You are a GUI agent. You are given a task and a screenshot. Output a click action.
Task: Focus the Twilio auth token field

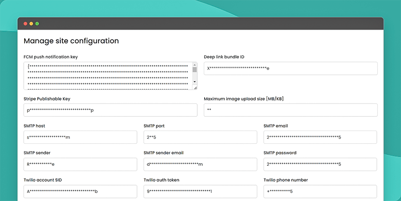tap(200, 191)
